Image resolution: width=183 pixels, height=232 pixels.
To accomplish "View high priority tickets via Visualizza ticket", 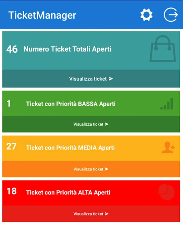I will [x=91, y=214].
